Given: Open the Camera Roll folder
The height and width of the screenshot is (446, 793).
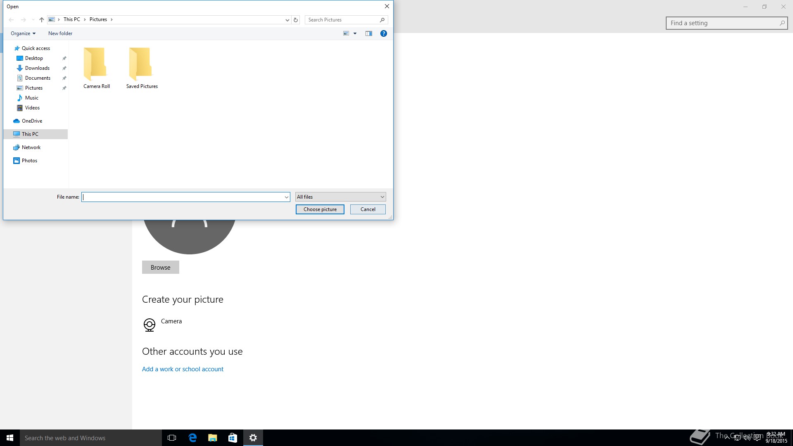Looking at the screenshot, I should point(96,68).
